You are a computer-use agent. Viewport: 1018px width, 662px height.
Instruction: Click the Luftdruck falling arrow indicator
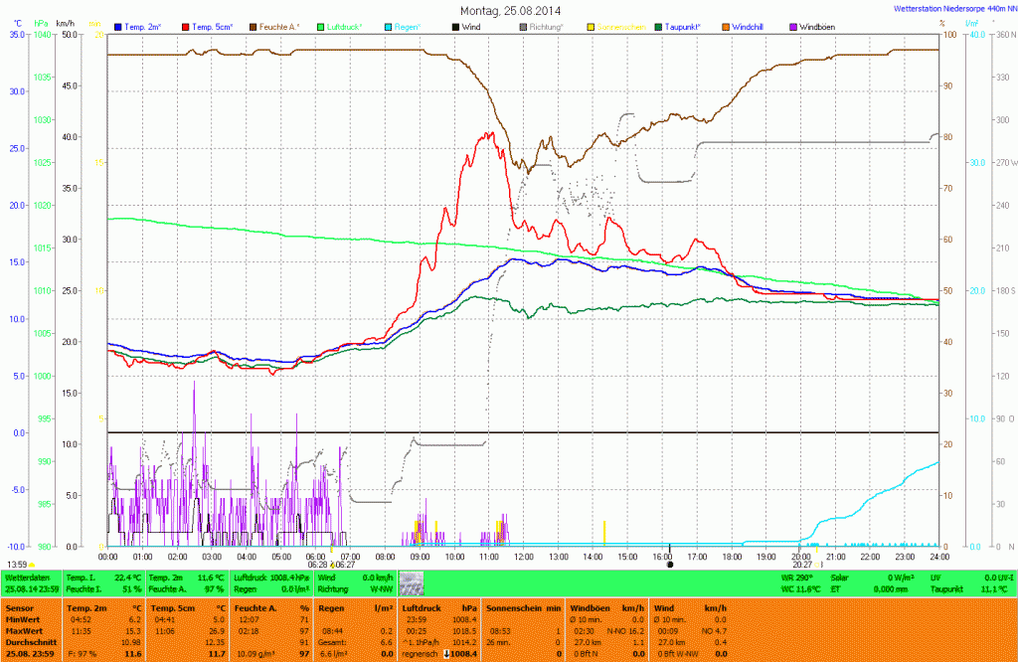click(446, 653)
